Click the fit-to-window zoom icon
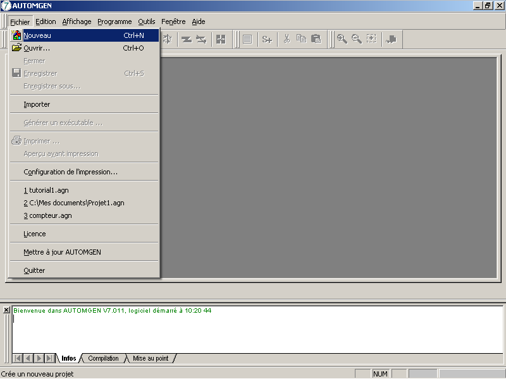506x379 pixels. point(371,39)
